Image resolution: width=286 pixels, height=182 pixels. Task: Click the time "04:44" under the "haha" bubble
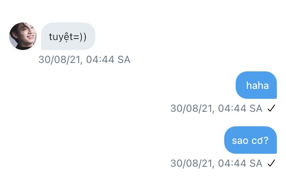232,108
